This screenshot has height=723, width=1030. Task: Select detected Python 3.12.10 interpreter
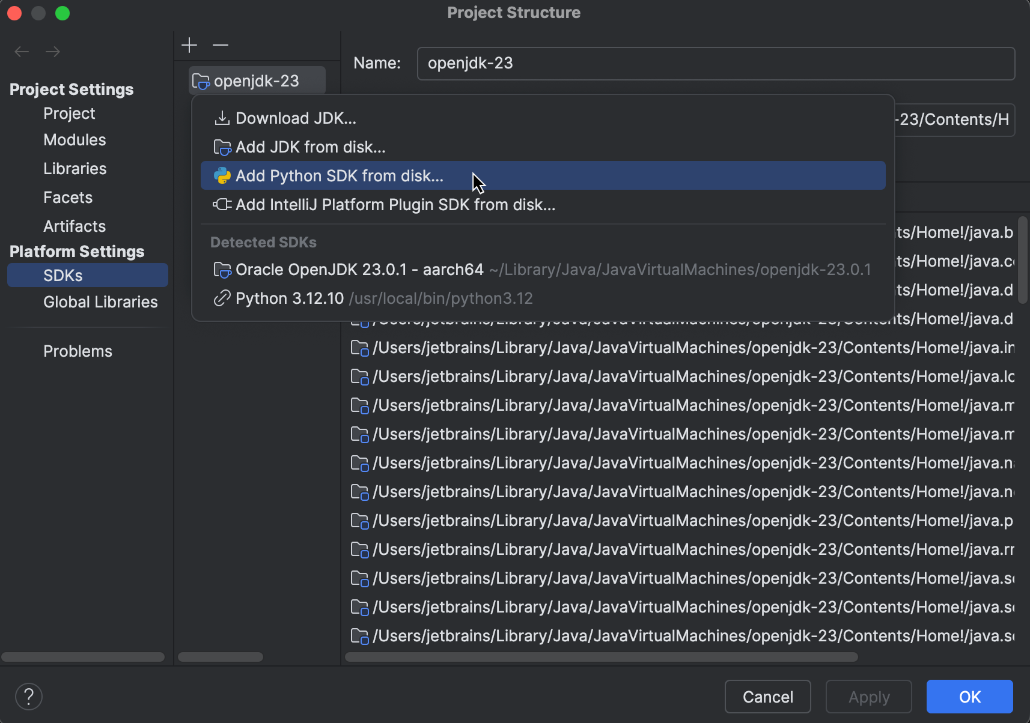click(290, 298)
